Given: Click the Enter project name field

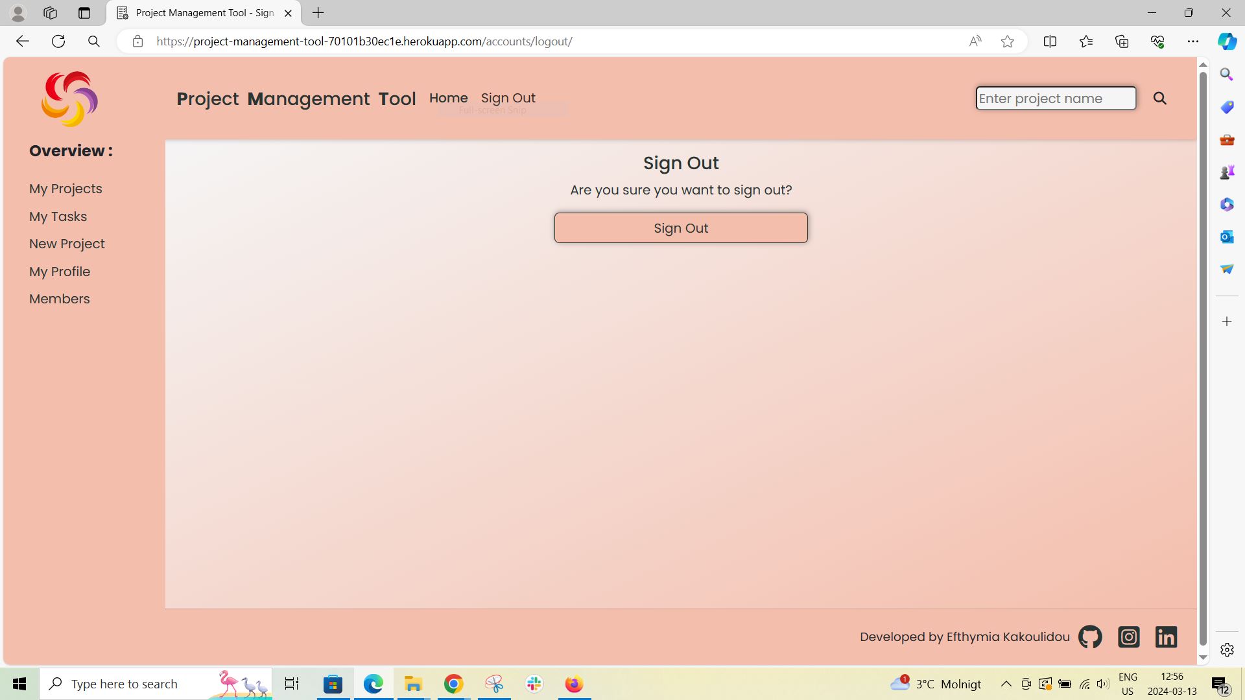Looking at the screenshot, I should 1055,98.
